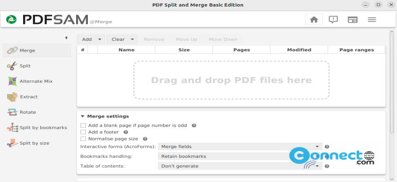Open the hamburger menu icon

click(x=372, y=19)
